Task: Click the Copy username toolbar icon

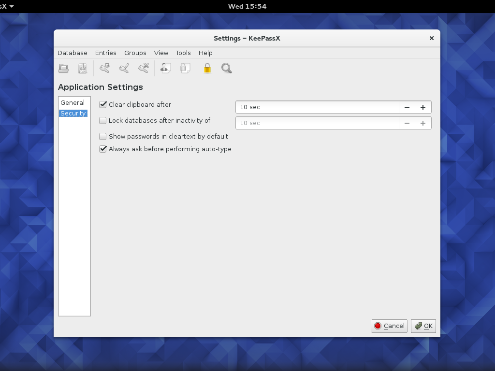Action: point(165,68)
